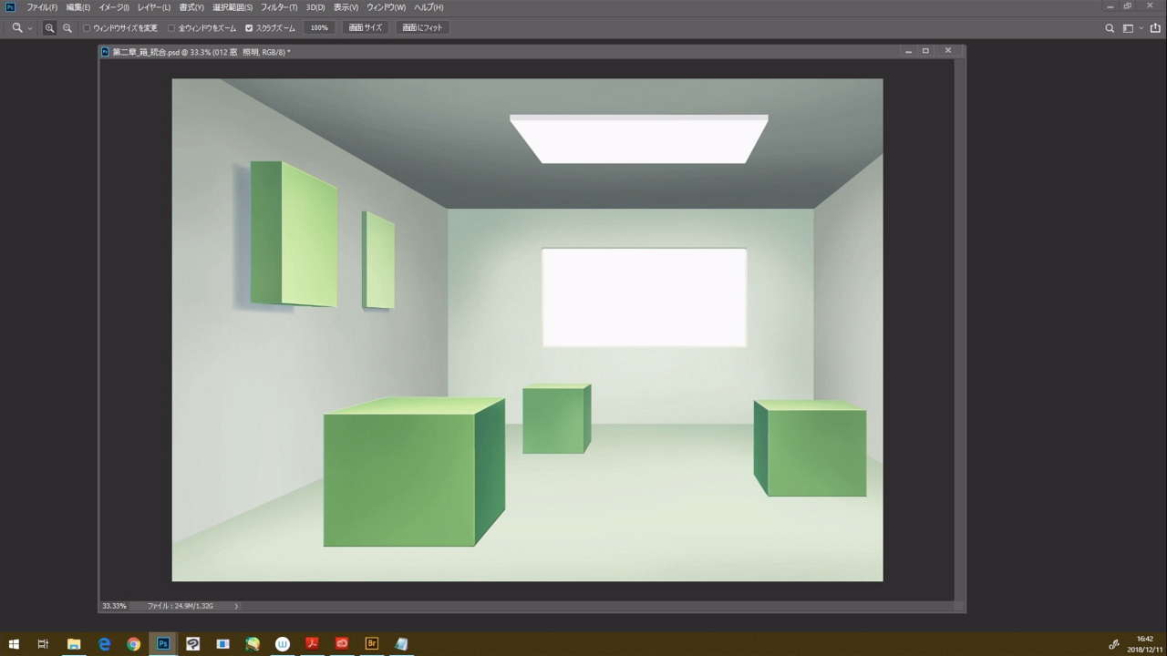This screenshot has width=1167, height=656.
Task: Click the 画面にフィット button
Action: pos(422,28)
